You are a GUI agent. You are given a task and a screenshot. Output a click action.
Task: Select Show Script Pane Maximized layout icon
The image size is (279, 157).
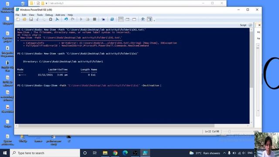coord(134,19)
